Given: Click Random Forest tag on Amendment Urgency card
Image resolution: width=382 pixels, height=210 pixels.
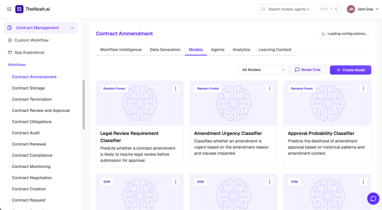Looking at the screenshot, I should pyautogui.click(x=208, y=89).
